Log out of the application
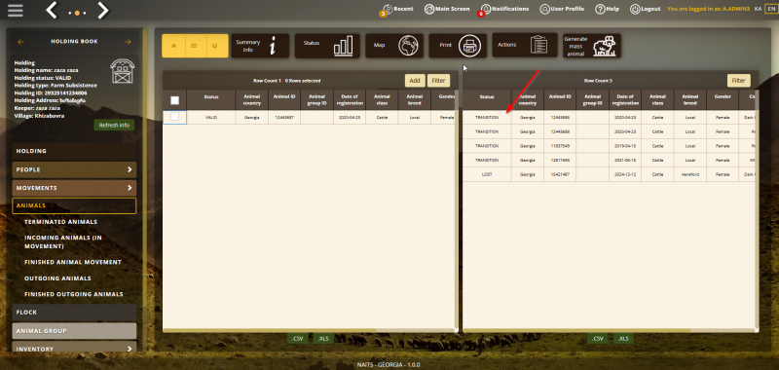 pyautogui.click(x=646, y=9)
